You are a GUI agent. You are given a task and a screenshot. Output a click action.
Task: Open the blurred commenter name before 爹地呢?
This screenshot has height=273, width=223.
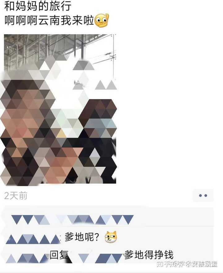[x=33, y=239]
